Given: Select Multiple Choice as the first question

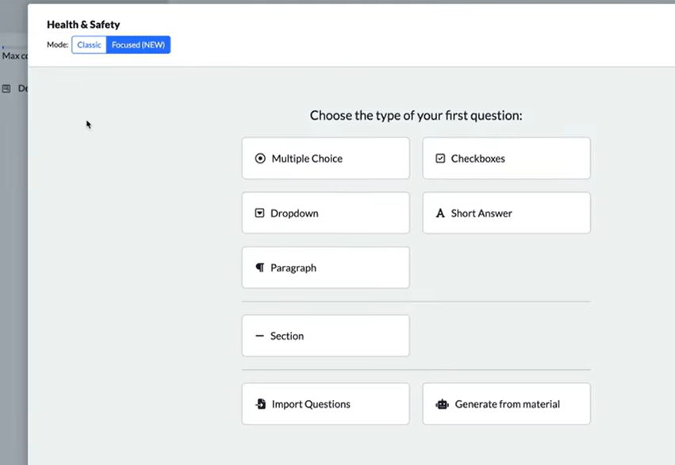Looking at the screenshot, I should pyautogui.click(x=325, y=158).
